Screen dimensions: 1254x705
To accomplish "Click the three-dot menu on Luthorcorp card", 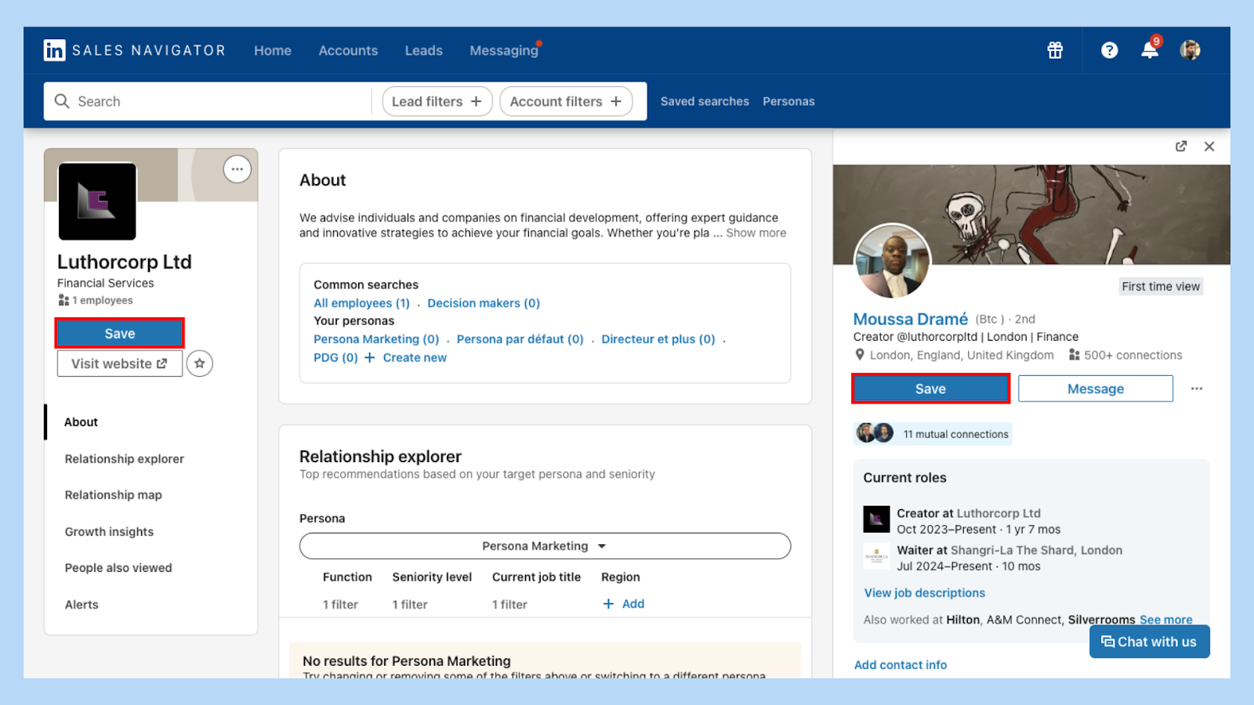I will click(237, 169).
